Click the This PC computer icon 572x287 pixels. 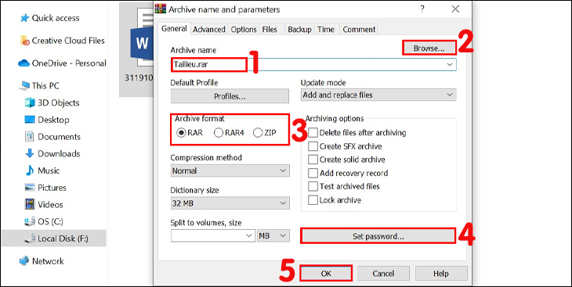click(25, 86)
